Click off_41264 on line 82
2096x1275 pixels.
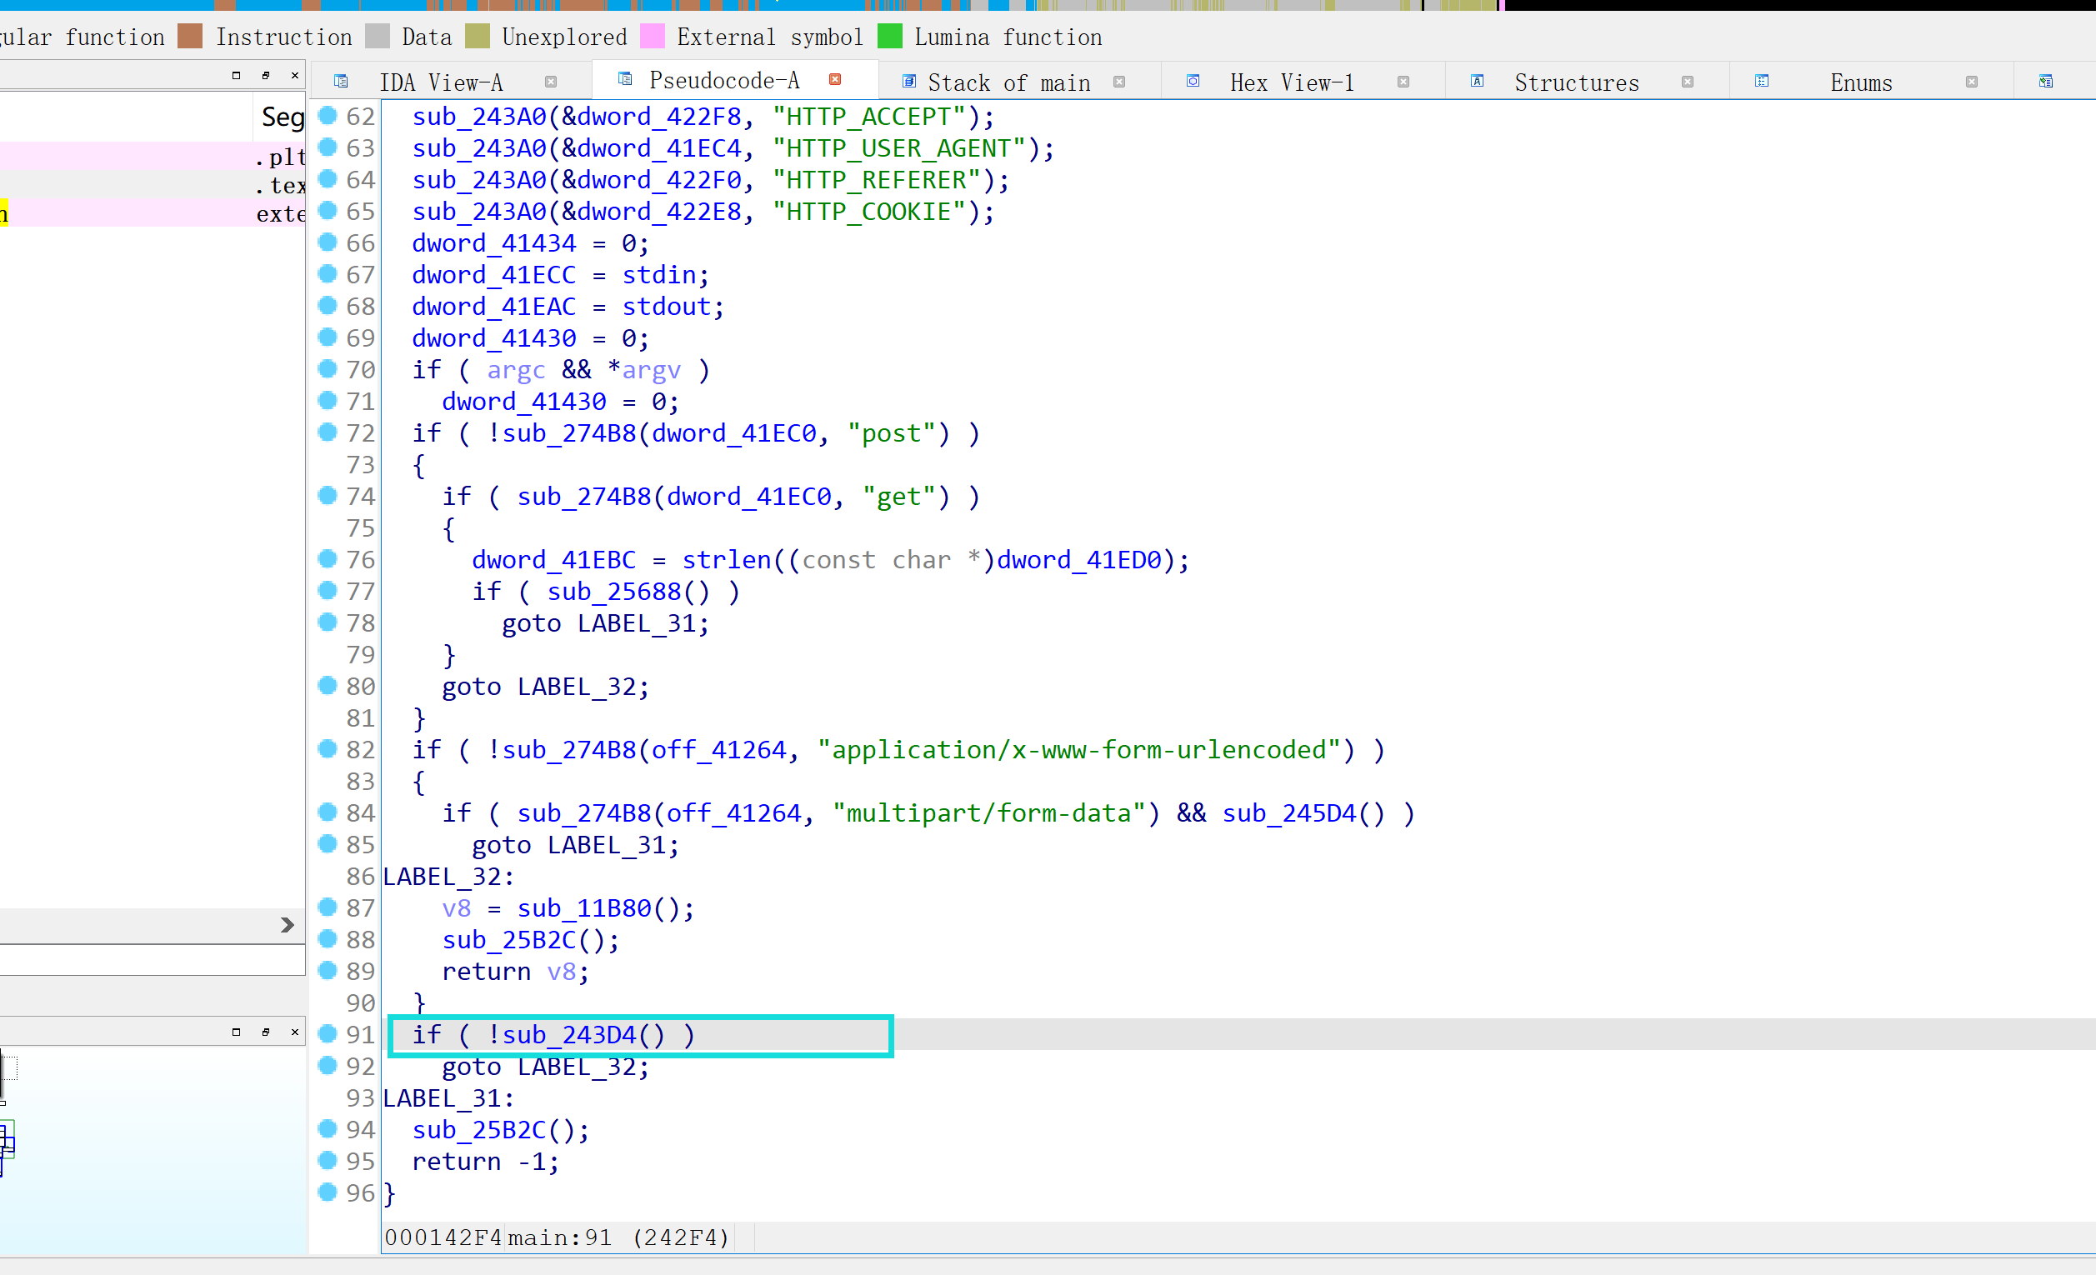pos(718,750)
